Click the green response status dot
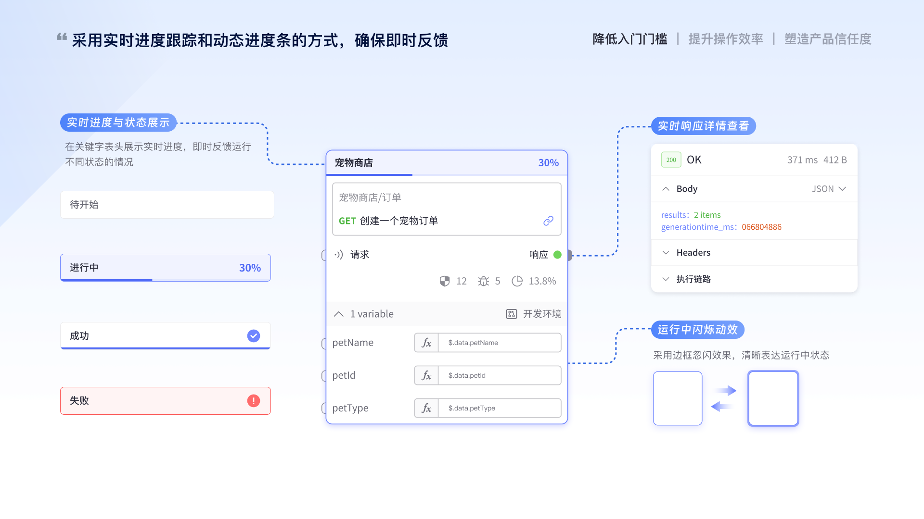924x519 pixels. click(x=557, y=255)
